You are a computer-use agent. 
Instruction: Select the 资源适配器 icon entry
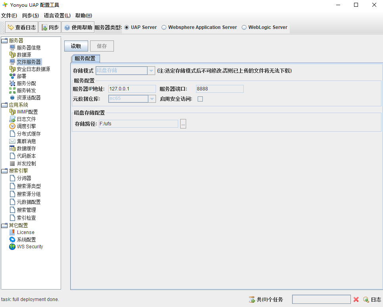pos(12,98)
